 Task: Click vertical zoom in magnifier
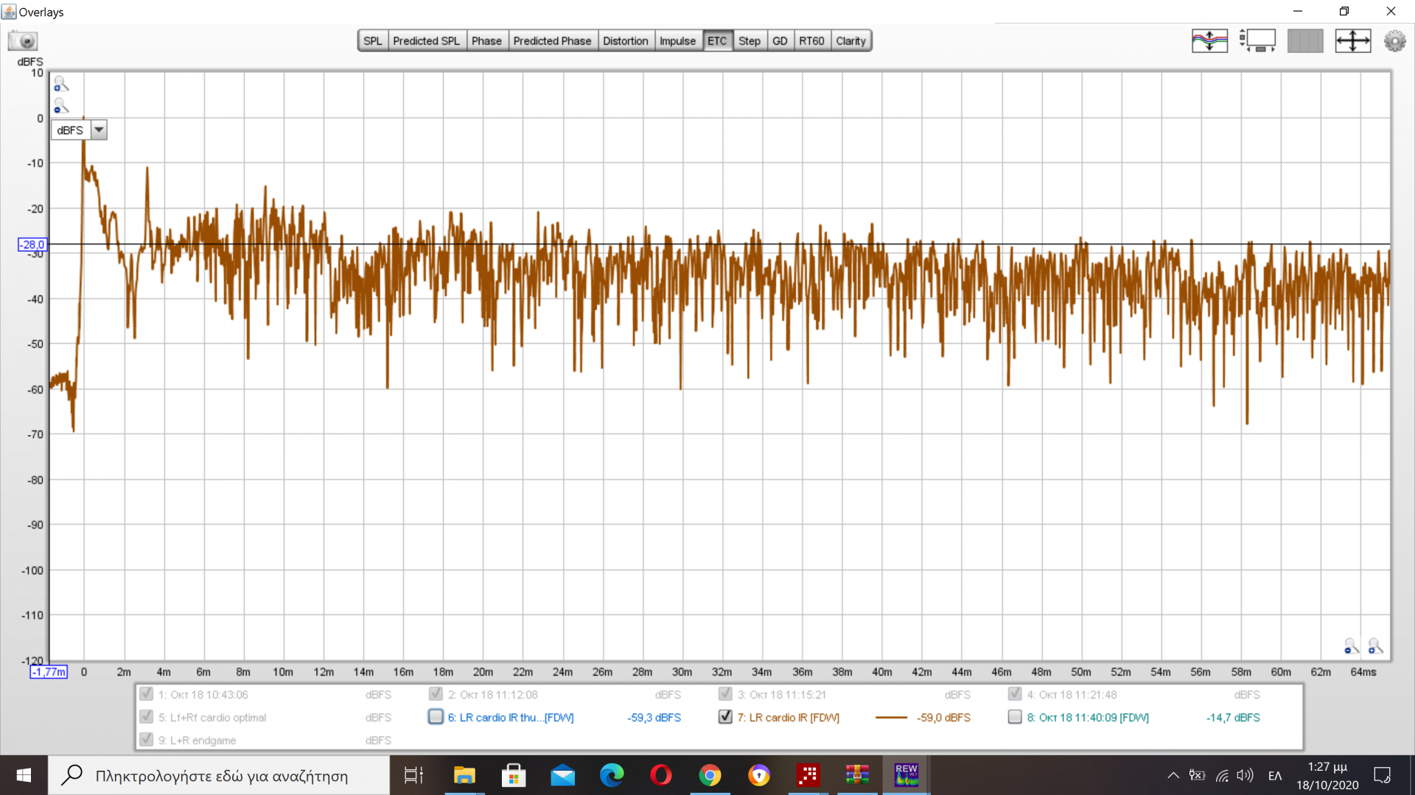61,84
